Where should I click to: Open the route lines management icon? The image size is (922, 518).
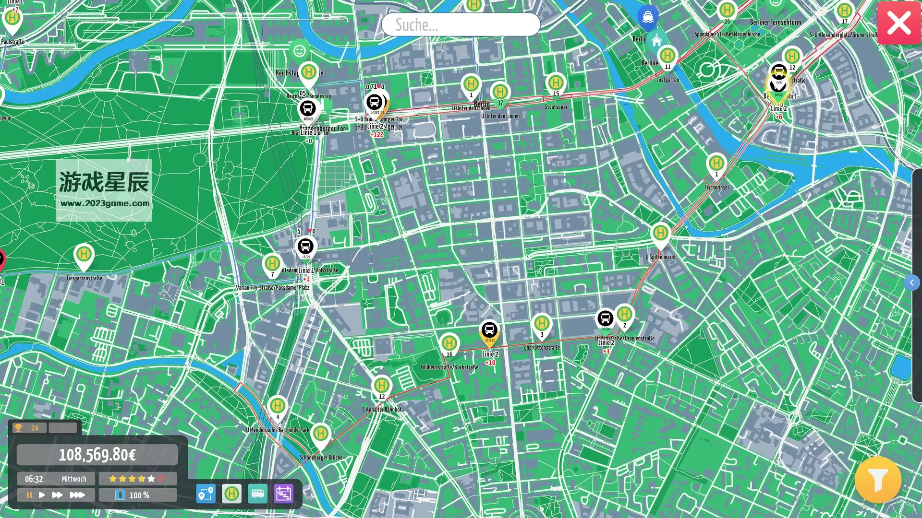206,494
